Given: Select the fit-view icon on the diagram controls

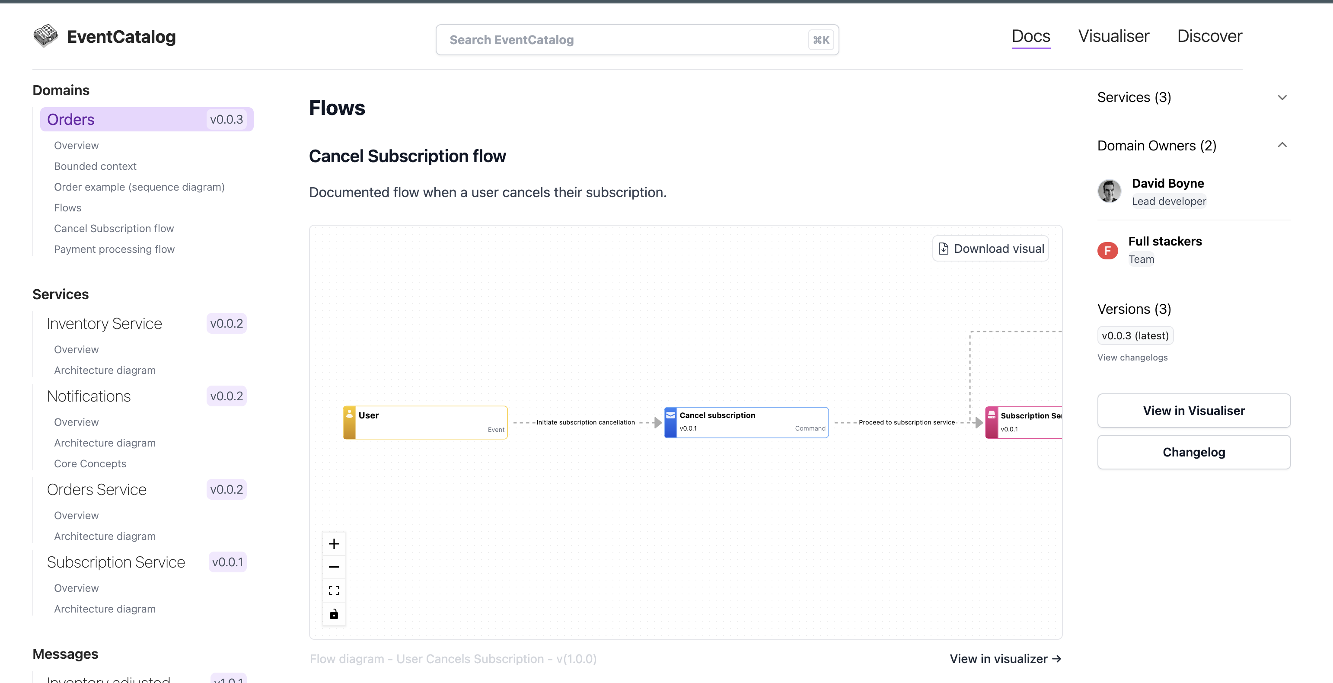Looking at the screenshot, I should pos(334,590).
